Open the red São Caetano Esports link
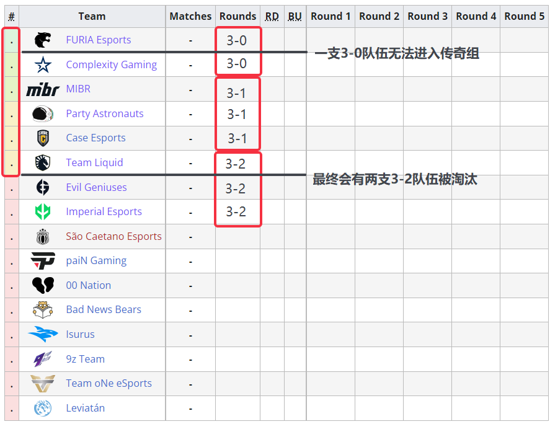This screenshot has height=424, width=550. coord(114,236)
